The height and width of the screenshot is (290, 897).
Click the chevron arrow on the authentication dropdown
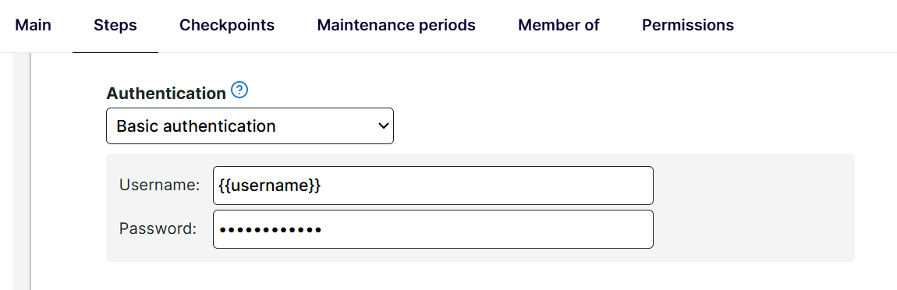tap(383, 126)
